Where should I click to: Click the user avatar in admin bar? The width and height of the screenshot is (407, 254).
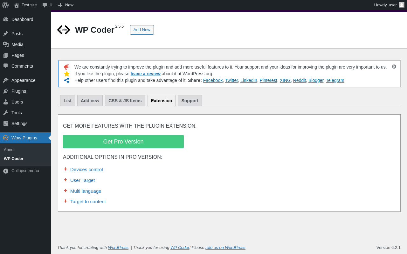[x=402, y=5]
